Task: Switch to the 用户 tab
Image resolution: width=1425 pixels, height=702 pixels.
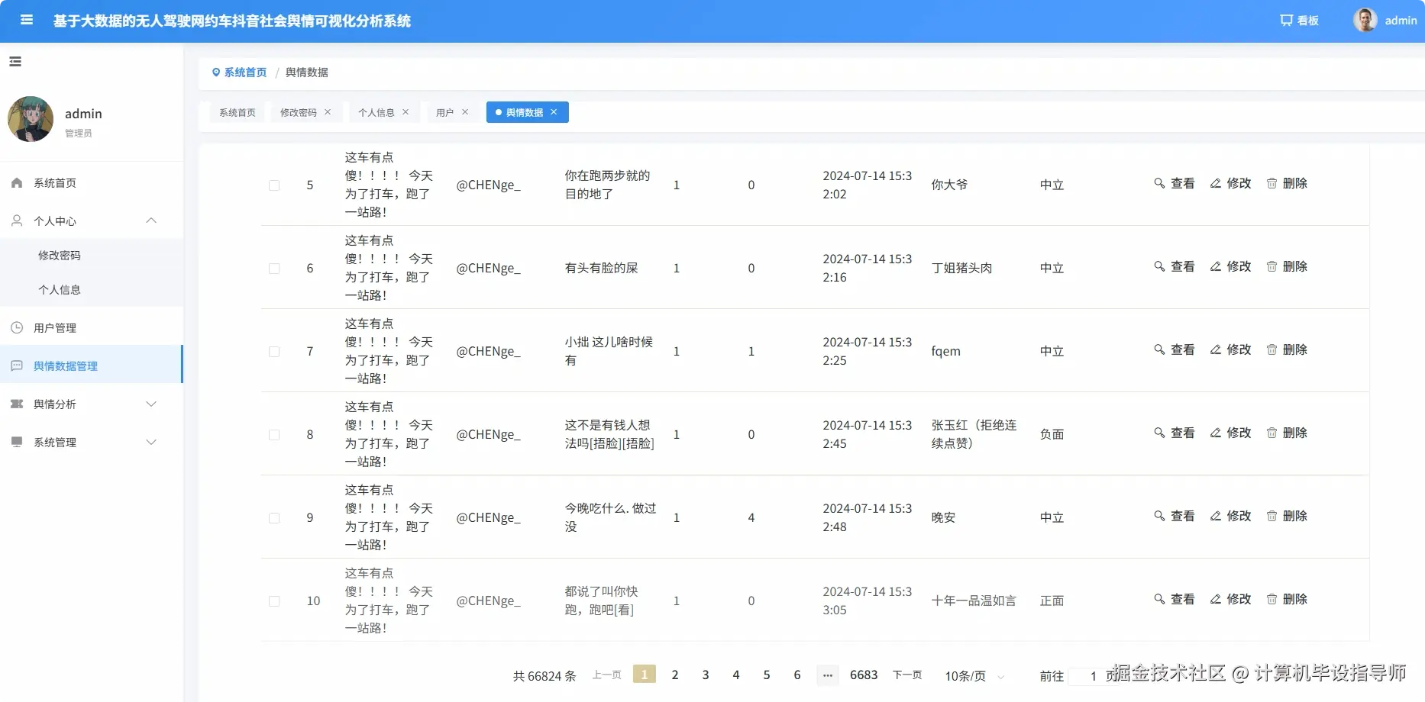Action: [445, 112]
